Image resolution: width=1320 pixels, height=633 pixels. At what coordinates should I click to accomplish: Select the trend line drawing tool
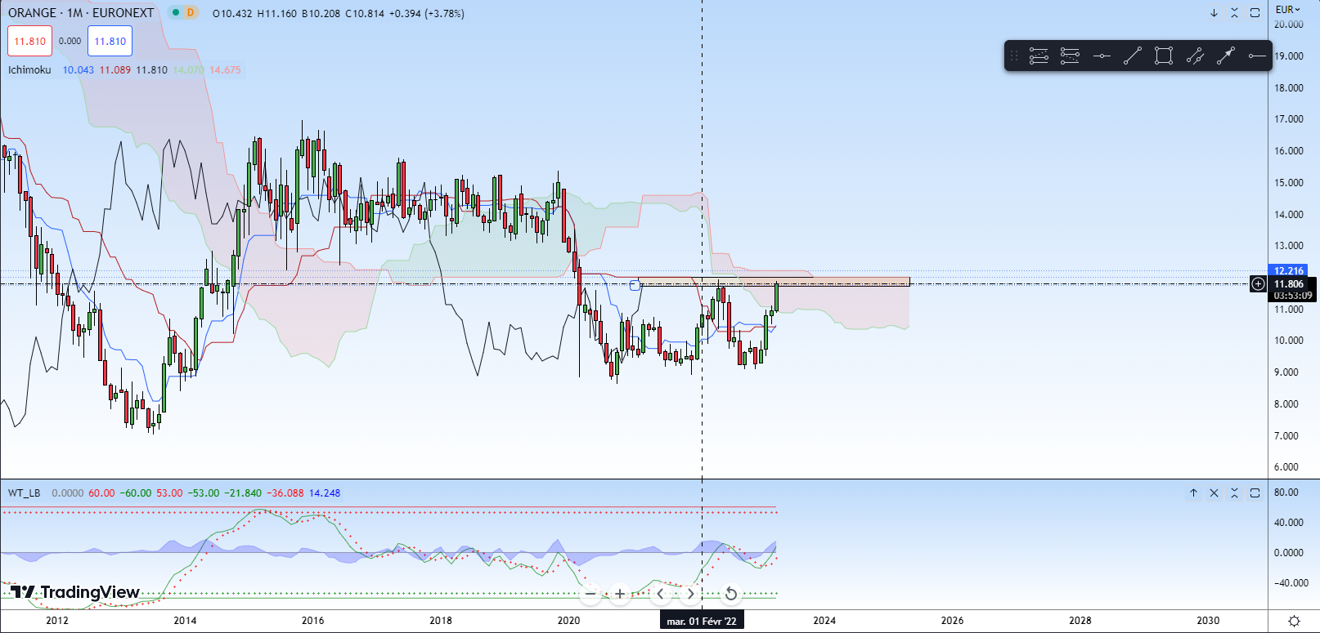pyautogui.click(x=1133, y=56)
